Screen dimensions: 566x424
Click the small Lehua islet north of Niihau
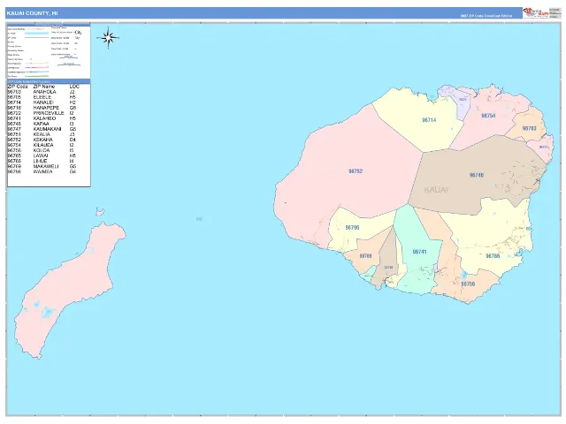click(x=100, y=211)
